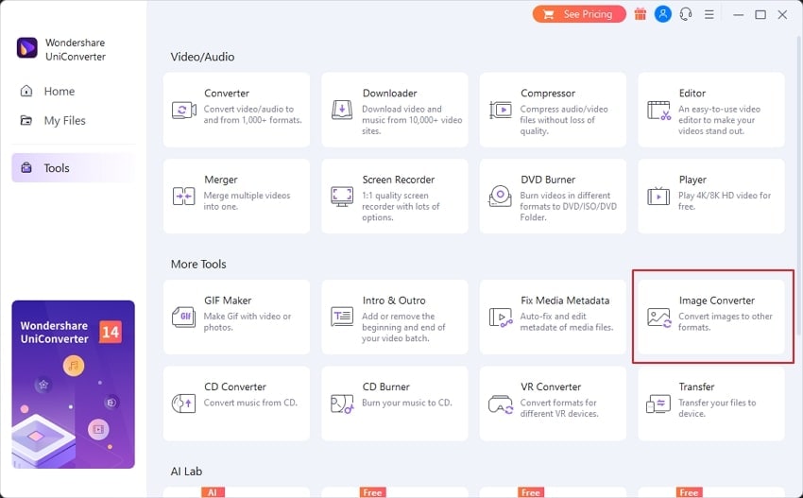This screenshot has width=803, height=498.
Task: Select the Editor scissors icon
Action: tap(658, 110)
